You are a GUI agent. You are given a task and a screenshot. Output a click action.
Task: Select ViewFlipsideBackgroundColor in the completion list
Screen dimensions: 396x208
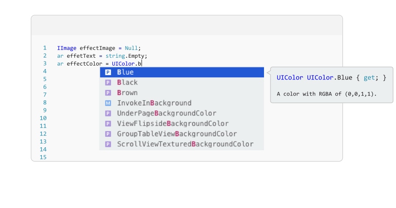point(173,124)
